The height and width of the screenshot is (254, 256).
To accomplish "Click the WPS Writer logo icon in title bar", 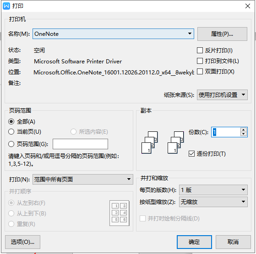I will (x=6, y=6).
